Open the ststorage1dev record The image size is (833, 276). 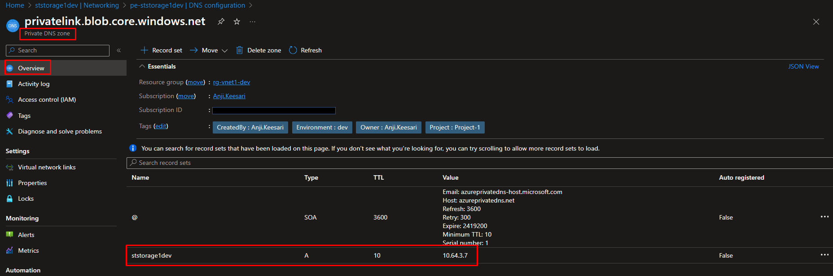(152, 255)
